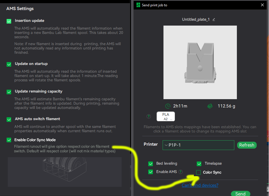The image size is (269, 196).
Task: Close the Send print job dialog
Action: click(262, 5)
